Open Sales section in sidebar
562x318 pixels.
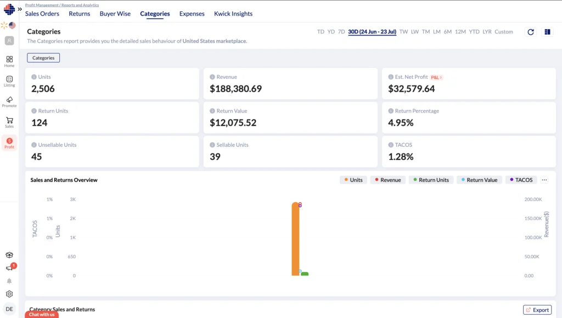click(x=9, y=122)
